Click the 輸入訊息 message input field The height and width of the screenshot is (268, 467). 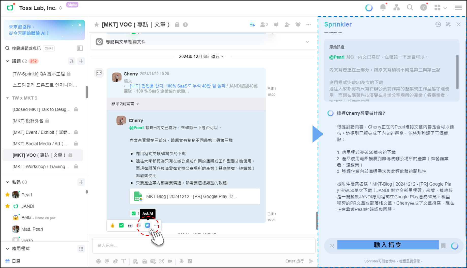pyautogui.click(x=204, y=246)
